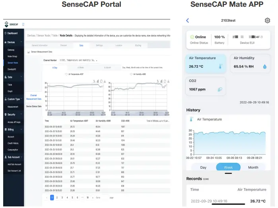Select Device Status Data side tab
This screenshot has height=208, width=278.
tap(34, 106)
